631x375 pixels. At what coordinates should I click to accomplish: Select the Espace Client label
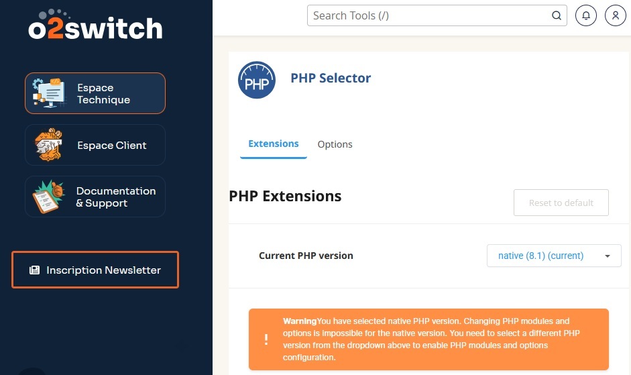[x=111, y=145]
